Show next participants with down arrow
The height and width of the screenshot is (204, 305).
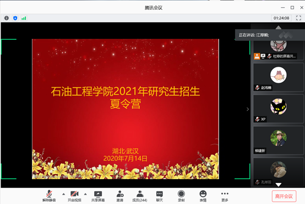coord(279,185)
